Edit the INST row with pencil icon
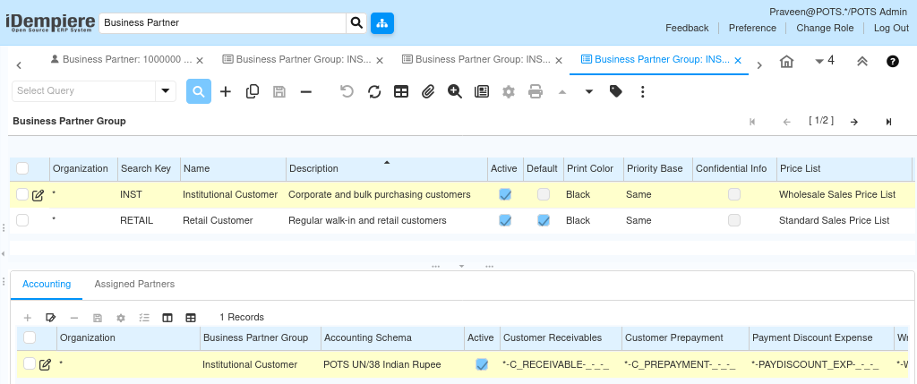The width and height of the screenshot is (917, 384). [38, 195]
